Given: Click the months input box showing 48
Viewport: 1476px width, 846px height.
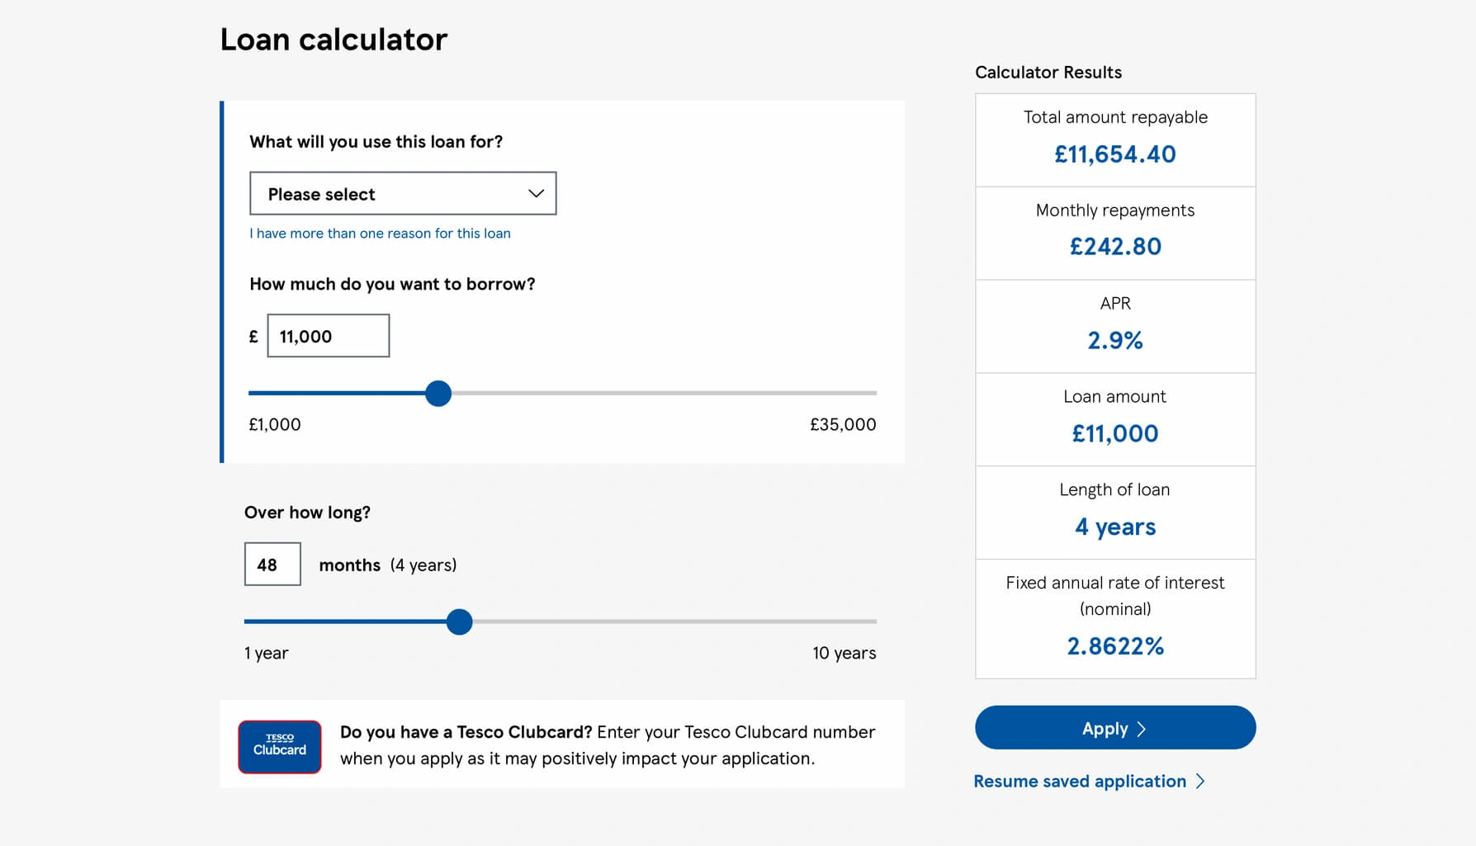Looking at the screenshot, I should pos(272,565).
